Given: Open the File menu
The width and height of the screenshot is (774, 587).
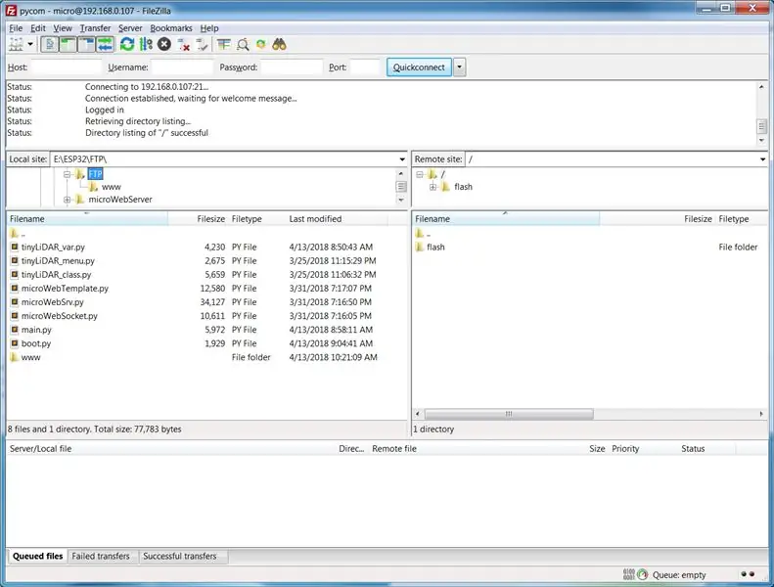Looking at the screenshot, I should pyautogui.click(x=16, y=28).
